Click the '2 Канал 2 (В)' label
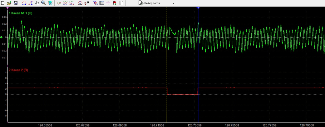 (18, 70)
